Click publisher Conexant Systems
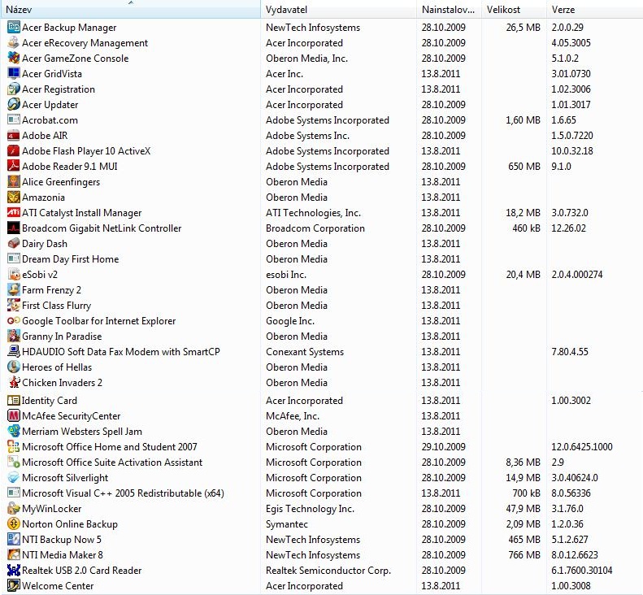Screen dimensions: 643x595 click(305, 352)
